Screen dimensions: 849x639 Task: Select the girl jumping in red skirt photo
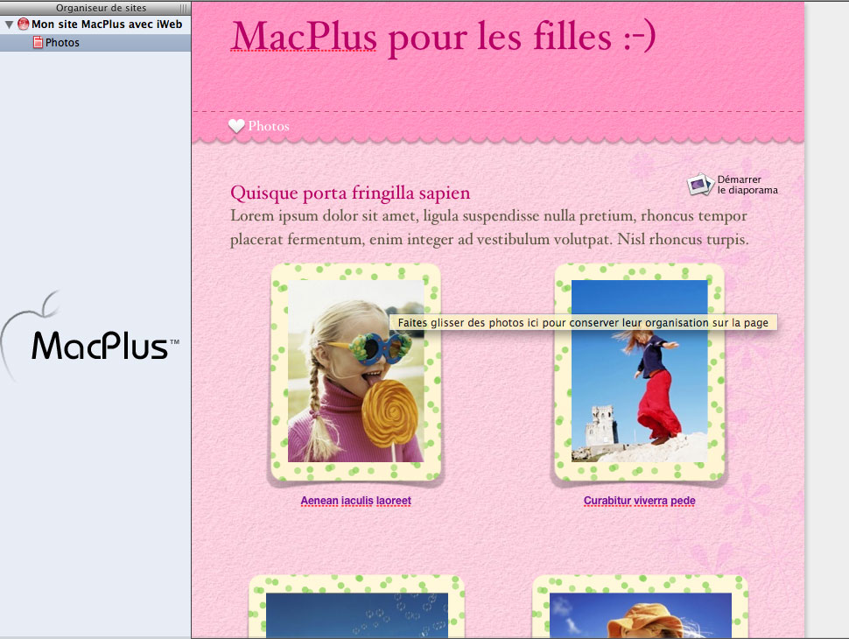[640, 371]
